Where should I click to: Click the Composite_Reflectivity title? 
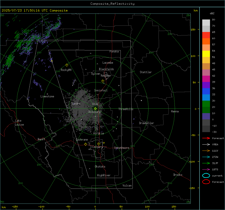click(x=112, y=4)
